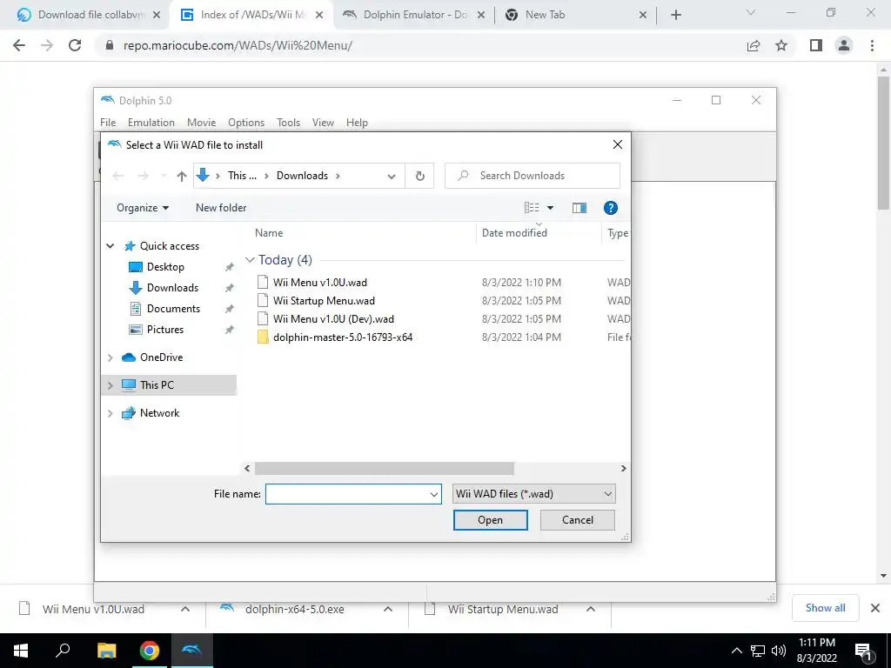This screenshot has width=891, height=668.
Task: Click Chrome share page icon
Action: point(754,45)
